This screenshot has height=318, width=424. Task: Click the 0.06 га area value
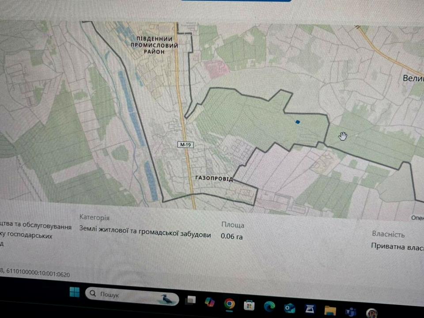[x=232, y=236]
